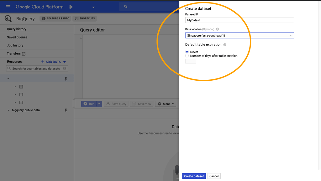
Task: Expand the third dataset in tree
Action: click(x=15, y=103)
